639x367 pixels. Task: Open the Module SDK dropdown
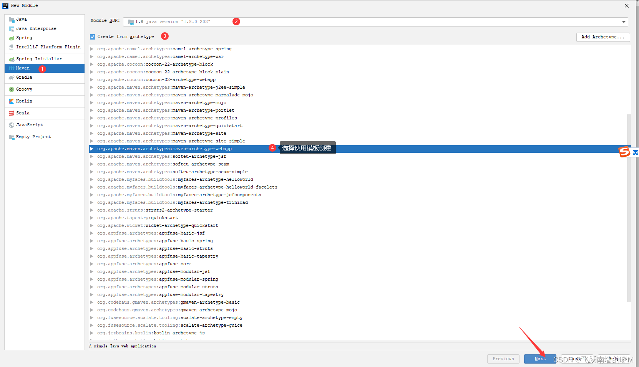pos(624,22)
